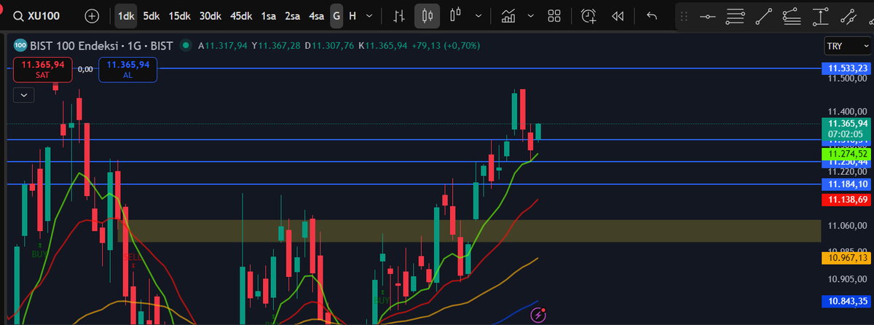Set the interval to 30dk
Image resolution: width=874 pixels, height=325 pixels.
(210, 15)
